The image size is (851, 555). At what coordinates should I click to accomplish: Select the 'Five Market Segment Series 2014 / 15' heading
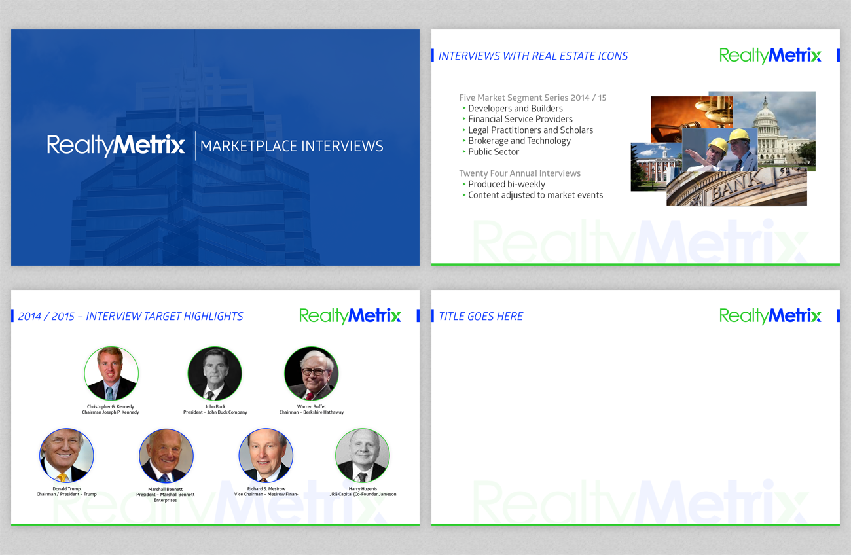[x=533, y=98]
